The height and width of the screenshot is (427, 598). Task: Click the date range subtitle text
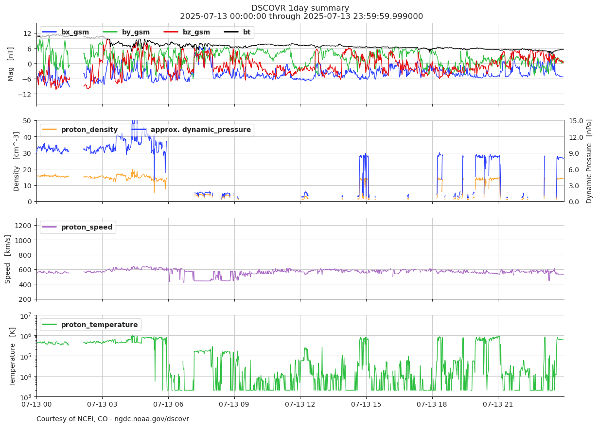[301, 16]
